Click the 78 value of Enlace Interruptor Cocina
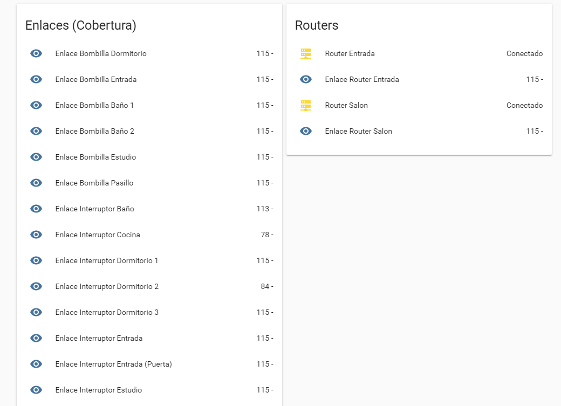 [267, 235]
